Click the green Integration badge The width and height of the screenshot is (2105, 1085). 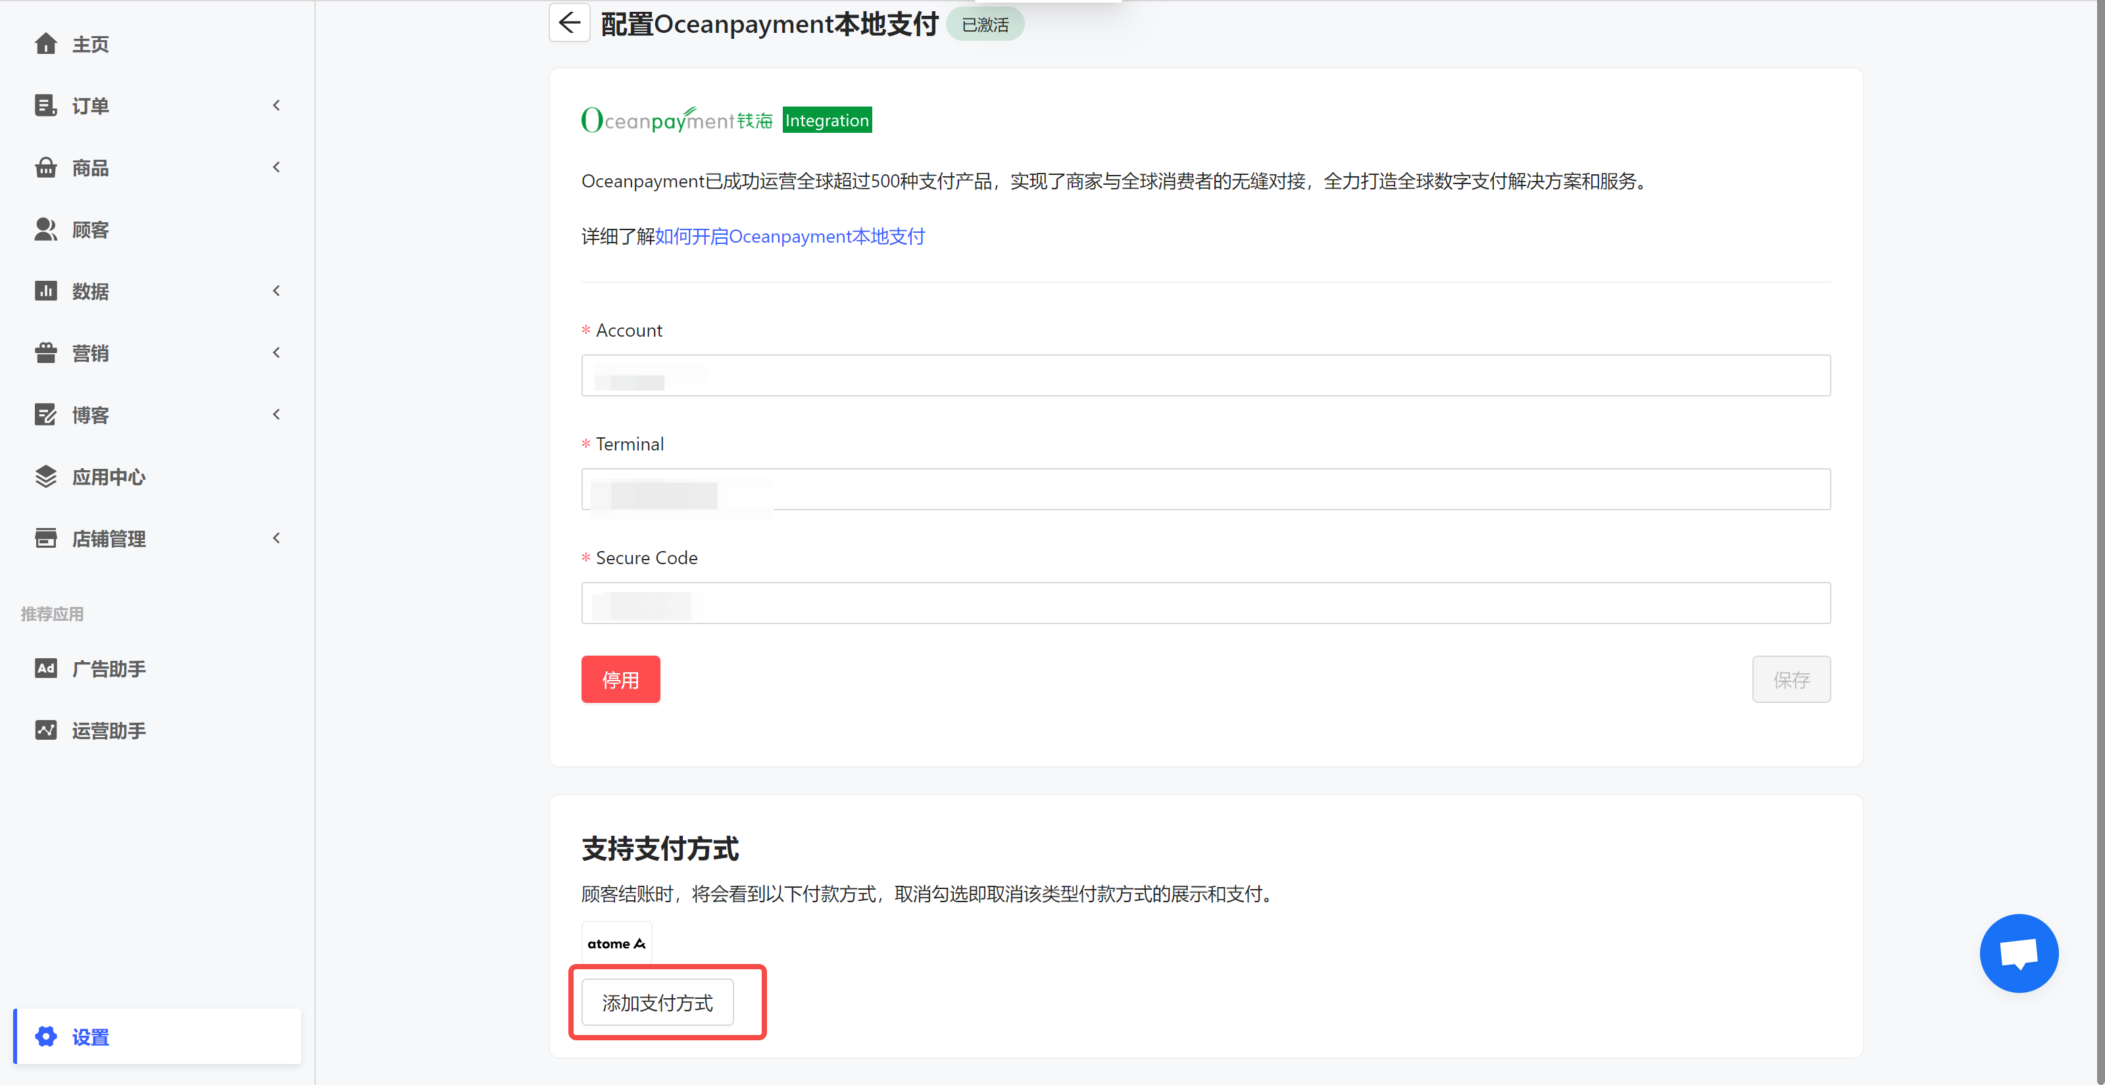(x=827, y=120)
